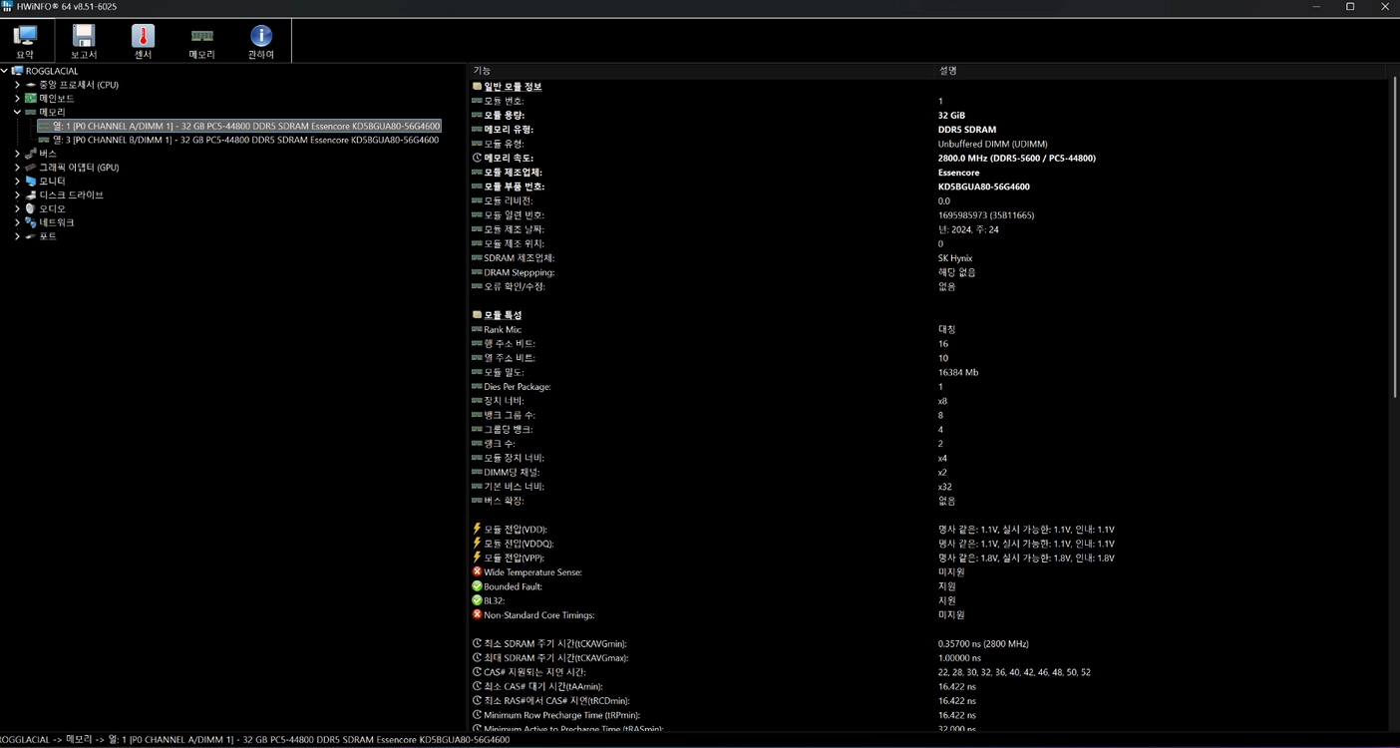Viewport: 1400px width, 748px height.
Task: Expand the 중앙 프로세서 (CPU) branch arrow
Action: (x=17, y=85)
